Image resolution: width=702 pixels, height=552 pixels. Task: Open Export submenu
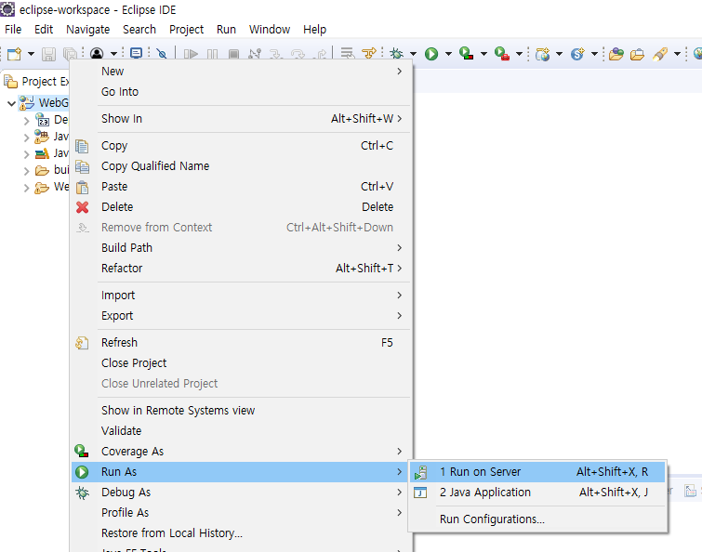(x=242, y=316)
